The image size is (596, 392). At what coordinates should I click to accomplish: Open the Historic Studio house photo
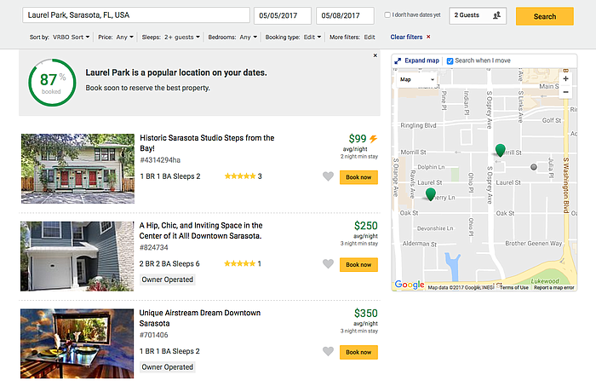point(77,169)
